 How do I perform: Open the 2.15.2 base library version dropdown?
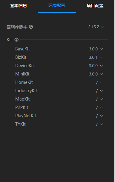[96, 27]
